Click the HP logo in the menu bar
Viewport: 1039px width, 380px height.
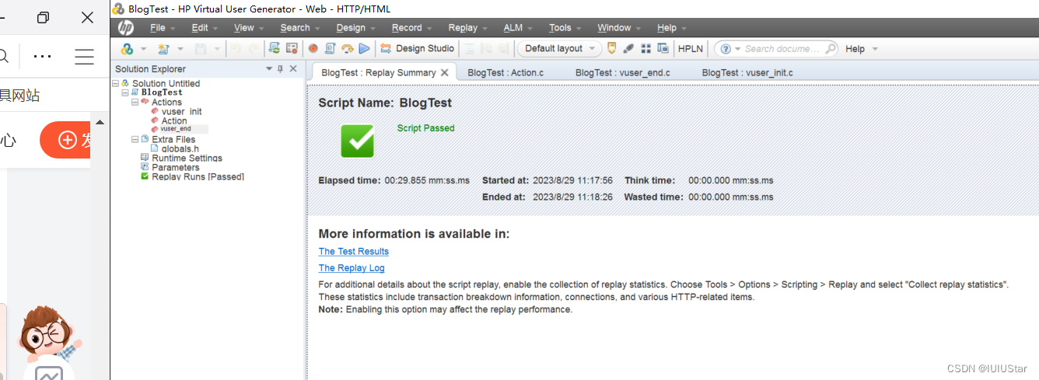coord(125,28)
